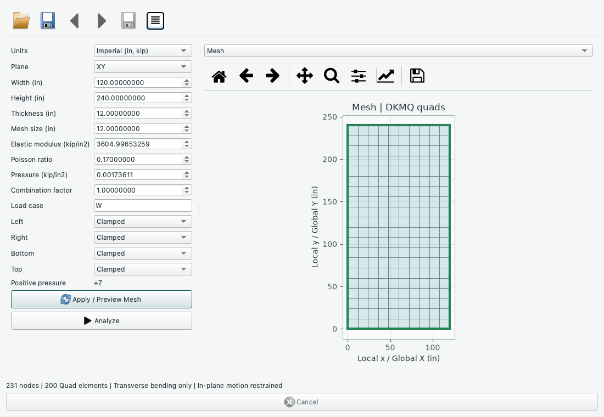Click the greyed-out floppy disk icon
Viewport: 604px width, 417px height.
[128, 21]
